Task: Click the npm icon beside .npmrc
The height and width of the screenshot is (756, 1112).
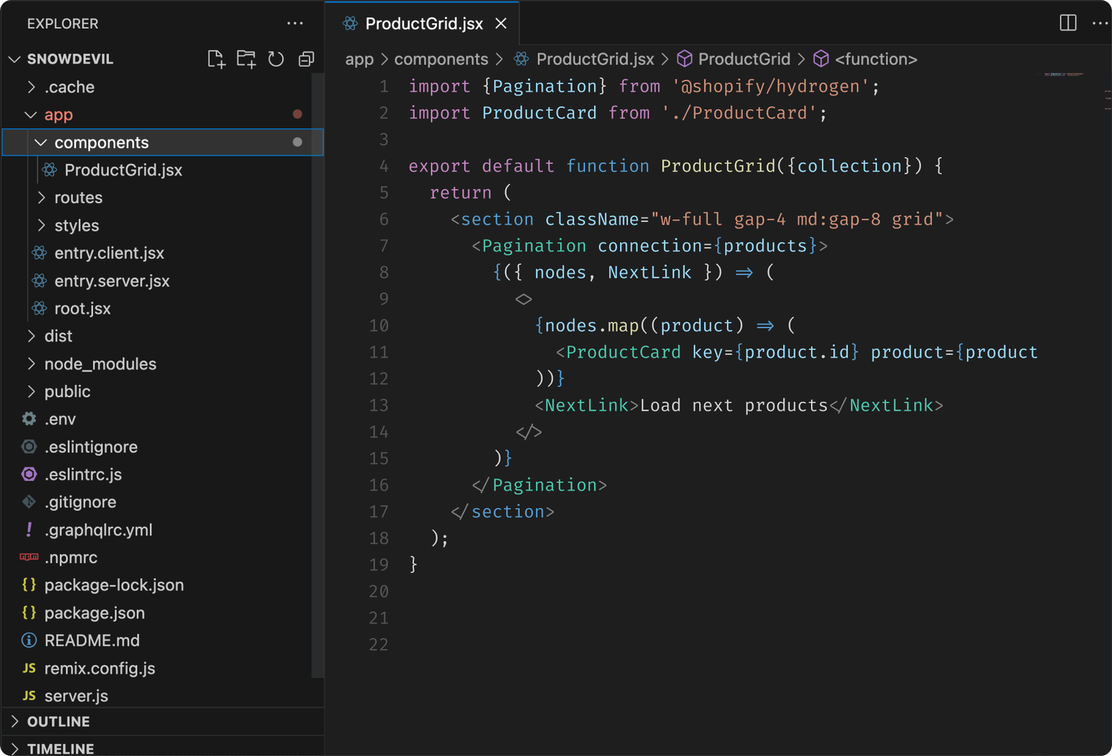Action: click(29, 557)
